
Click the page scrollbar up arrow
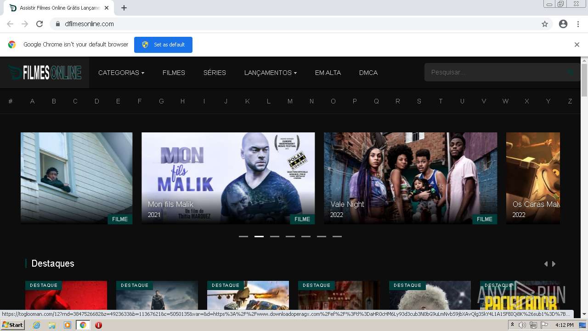[584, 60]
